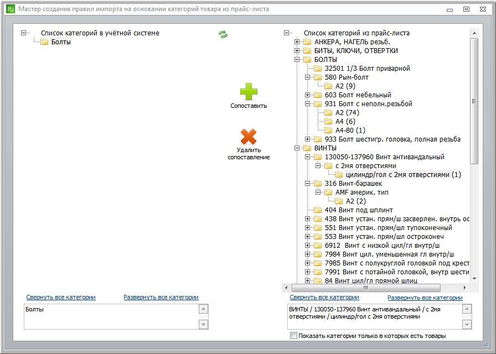Viewport: 496px width, 354px height.
Task: Click up arrow of right path field scrollbar
Action: pos(467,309)
